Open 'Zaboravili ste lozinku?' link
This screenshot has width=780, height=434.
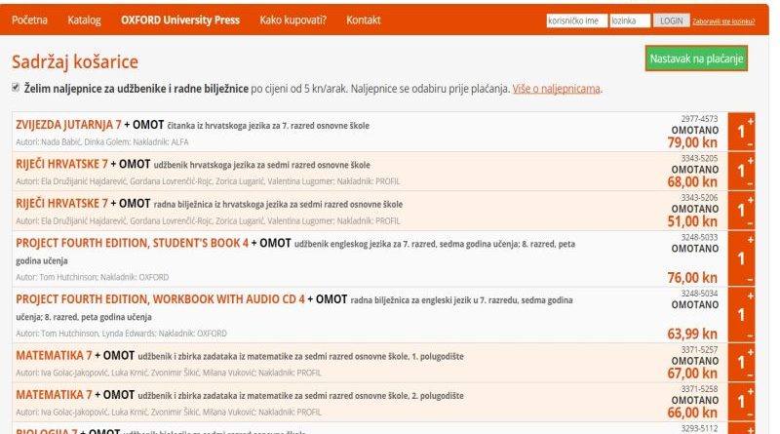723,21
